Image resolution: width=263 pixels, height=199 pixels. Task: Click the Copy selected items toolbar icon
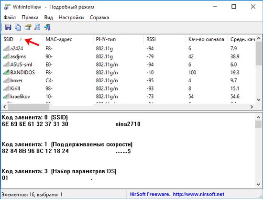(18, 27)
